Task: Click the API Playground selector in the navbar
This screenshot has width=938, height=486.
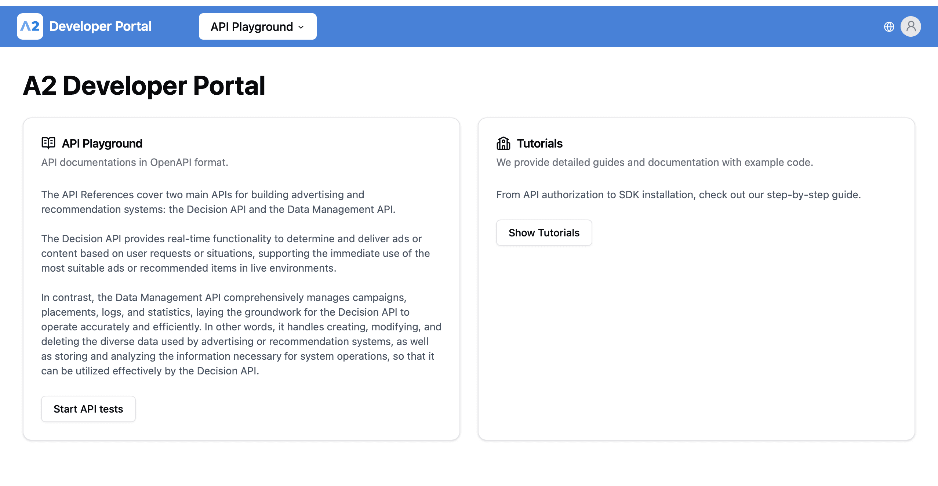Action: pyautogui.click(x=258, y=26)
